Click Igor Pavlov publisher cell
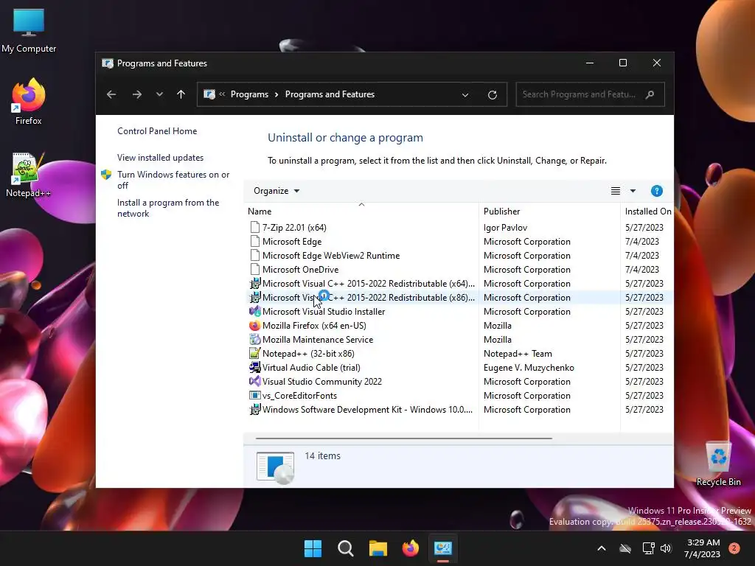The width and height of the screenshot is (755, 566). pyautogui.click(x=505, y=227)
